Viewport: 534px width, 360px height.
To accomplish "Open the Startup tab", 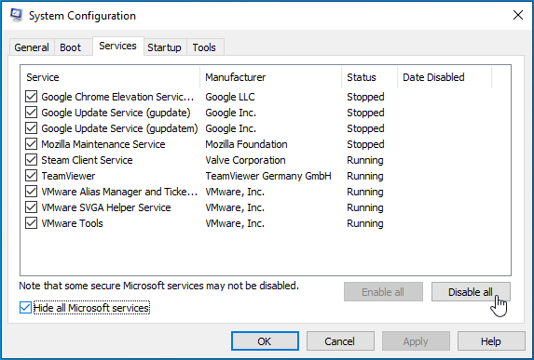I will [x=164, y=47].
